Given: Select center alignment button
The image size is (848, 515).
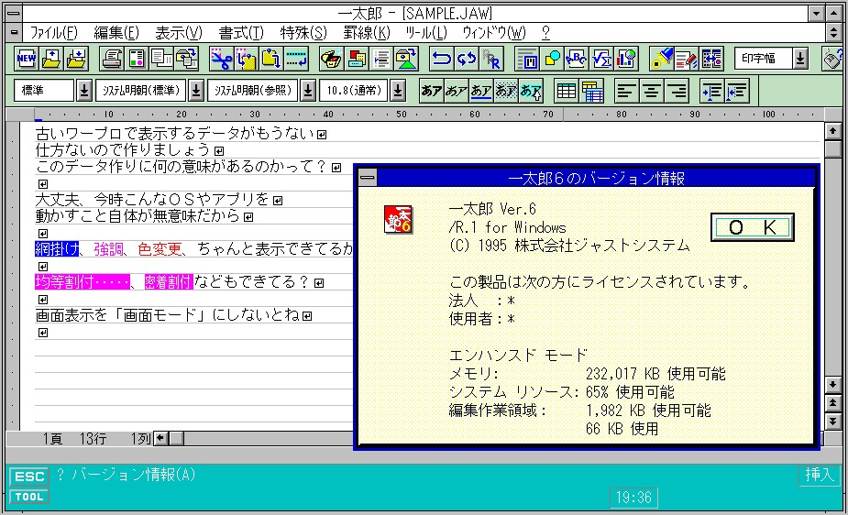Looking at the screenshot, I should [x=651, y=91].
